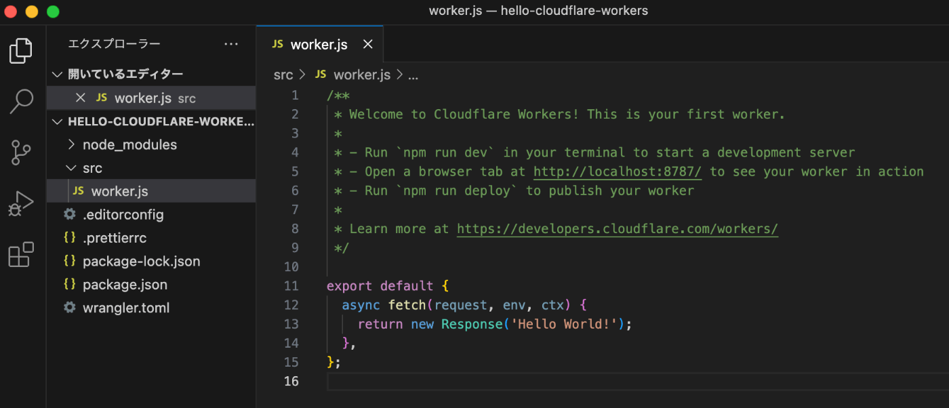Follow the http://localhost:8787/ link
The image size is (949, 408).
coord(618,171)
